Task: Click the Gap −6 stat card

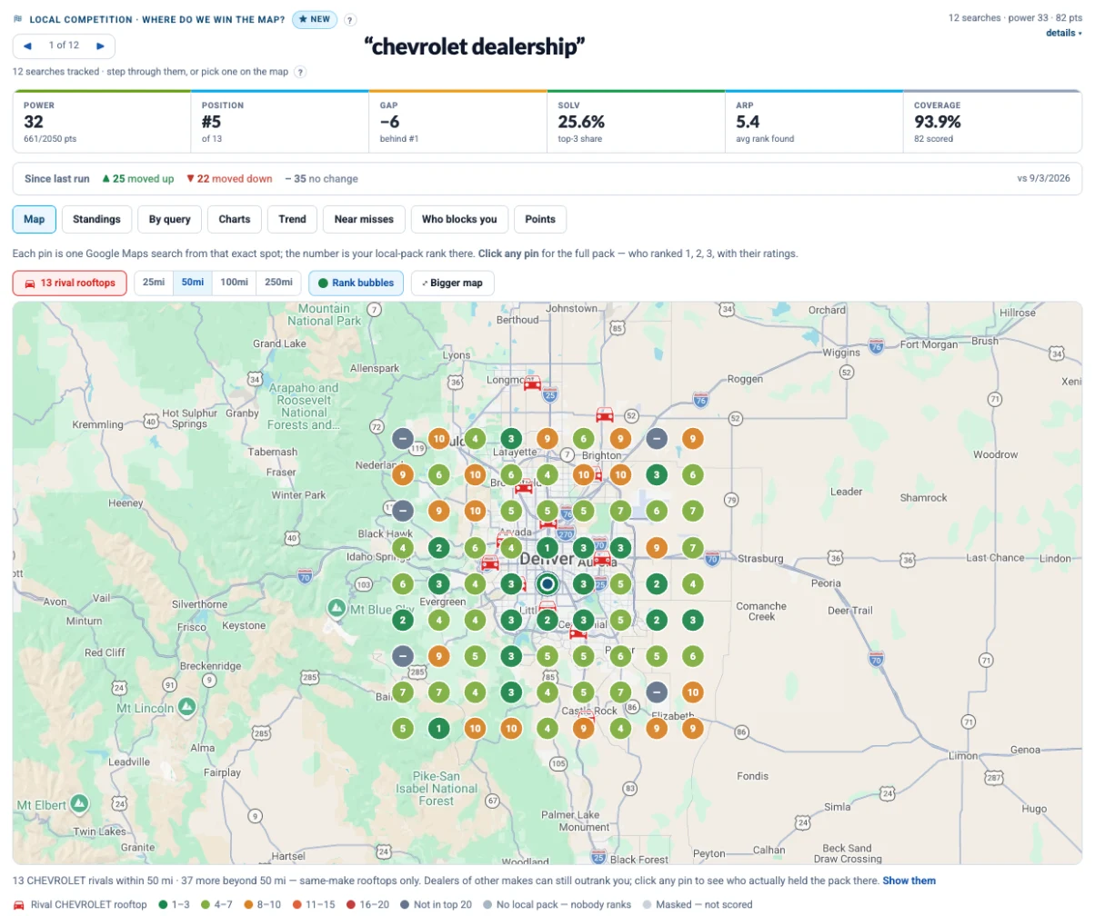Action: coord(457,122)
